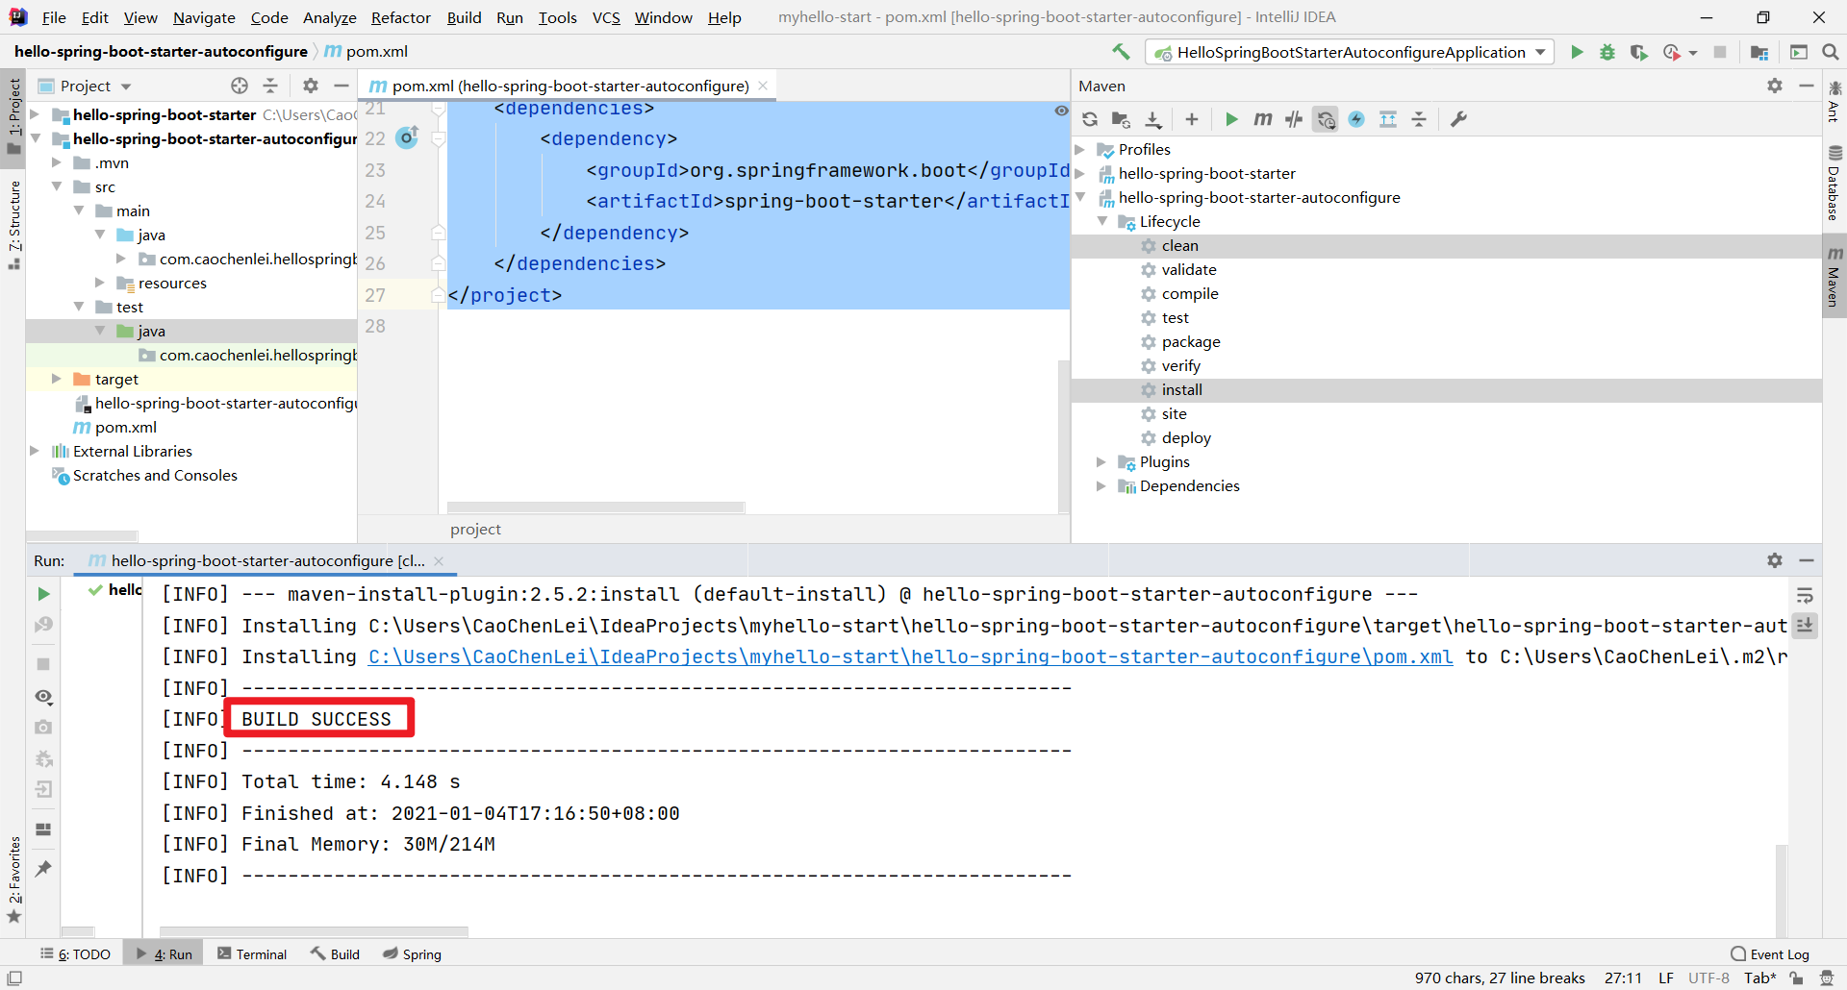
Task: Open the run configuration selector dropdown
Action: point(1350,52)
